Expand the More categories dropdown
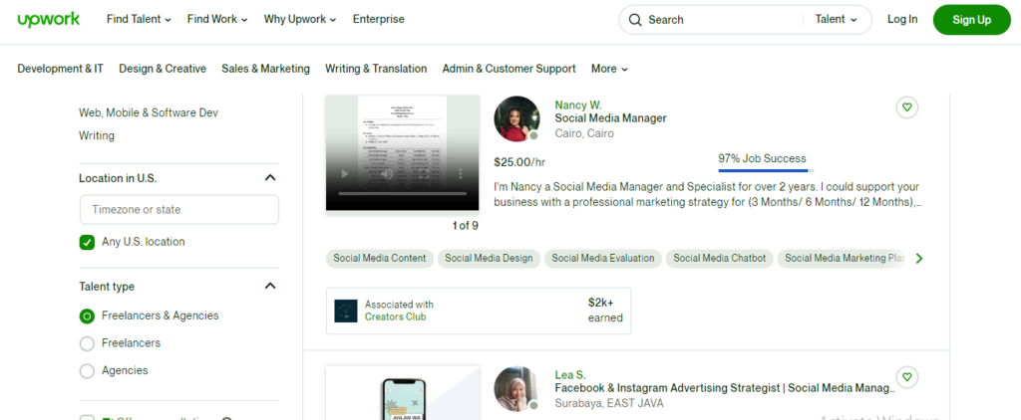Screen dimensions: 1021x420 tap(609, 69)
